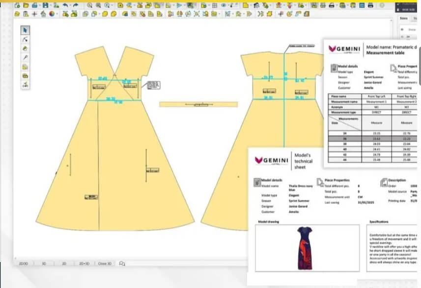421x288 pixels.
Task: Click the Close 3D tab
Action: 105,264
